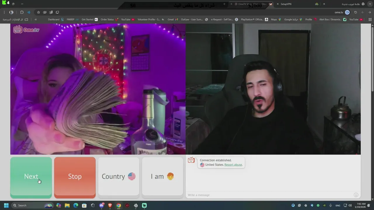Open Discord from the taskbar
Viewport: 374px width, 210px height.
(101, 205)
